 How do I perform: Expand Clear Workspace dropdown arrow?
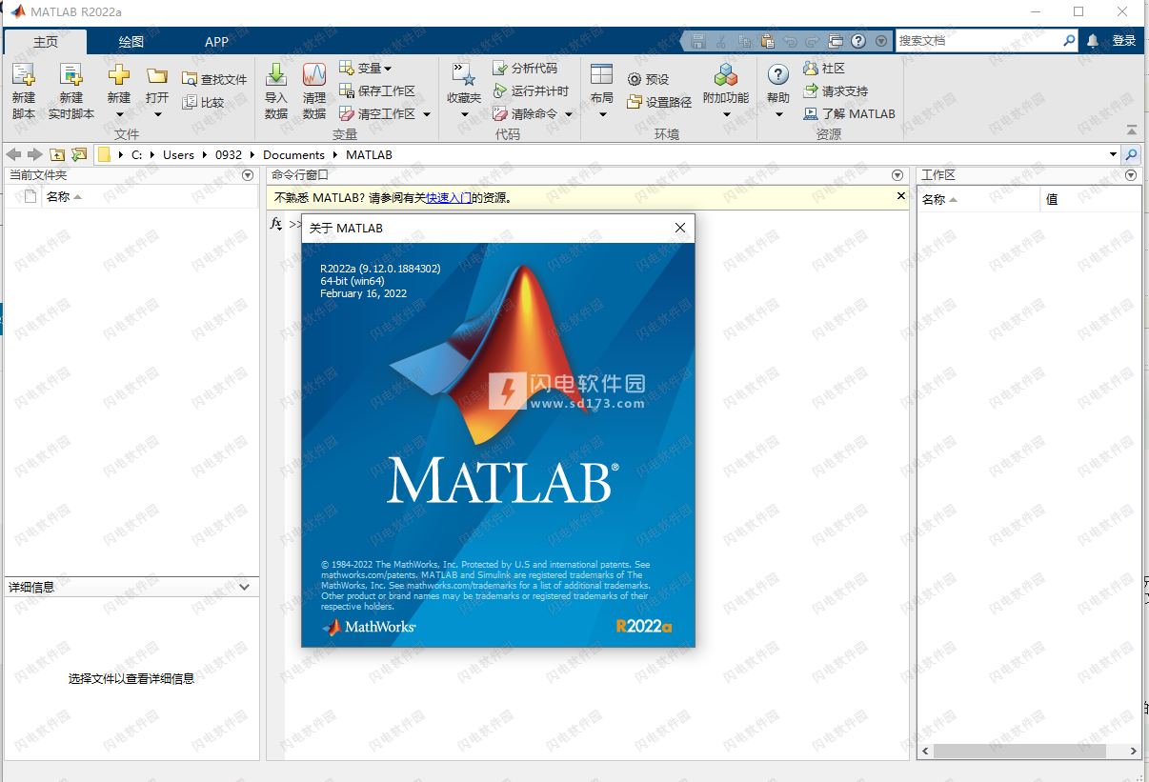coord(427,114)
